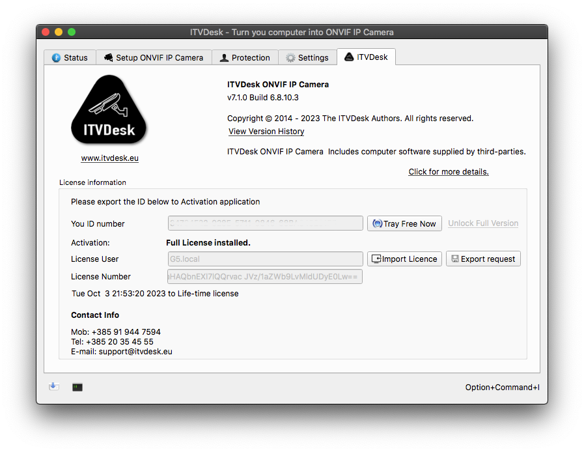Click the ITVDesk tab's triangle icon
Image resolution: width=584 pixels, height=452 pixels.
click(349, 57)
